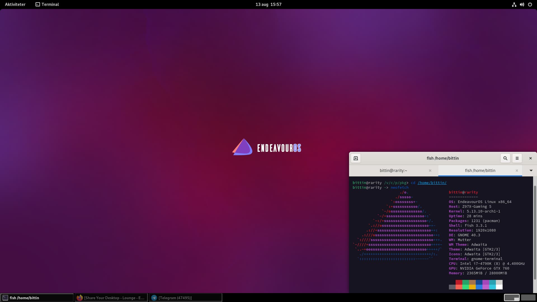Open a new terminal tab
Screen dimensions: 537x302
coord(356,158)
